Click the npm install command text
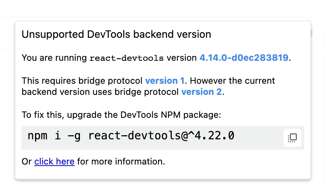Image resolution: width=325 pixels, height=186 pixels. pos(131,136)
